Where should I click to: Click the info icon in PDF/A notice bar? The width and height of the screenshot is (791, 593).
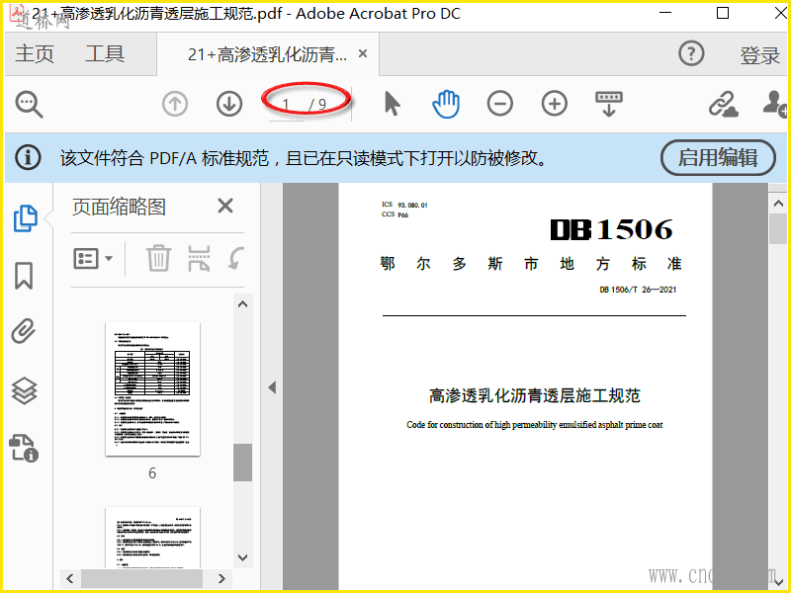pos(28,157)
